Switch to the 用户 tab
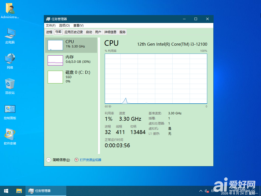 pyautogui.click(x=98, y=32)
